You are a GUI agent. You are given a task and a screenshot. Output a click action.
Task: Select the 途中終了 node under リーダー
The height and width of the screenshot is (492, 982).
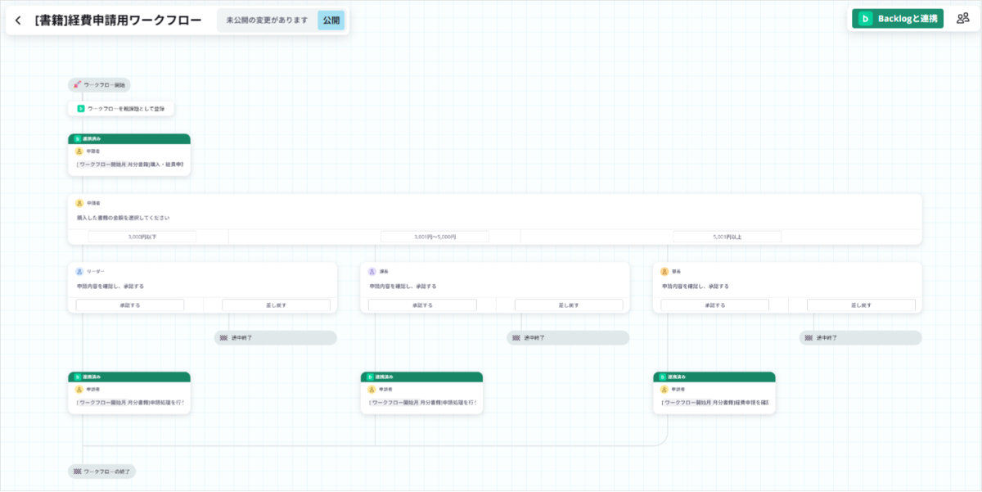[x=276, y=337]
